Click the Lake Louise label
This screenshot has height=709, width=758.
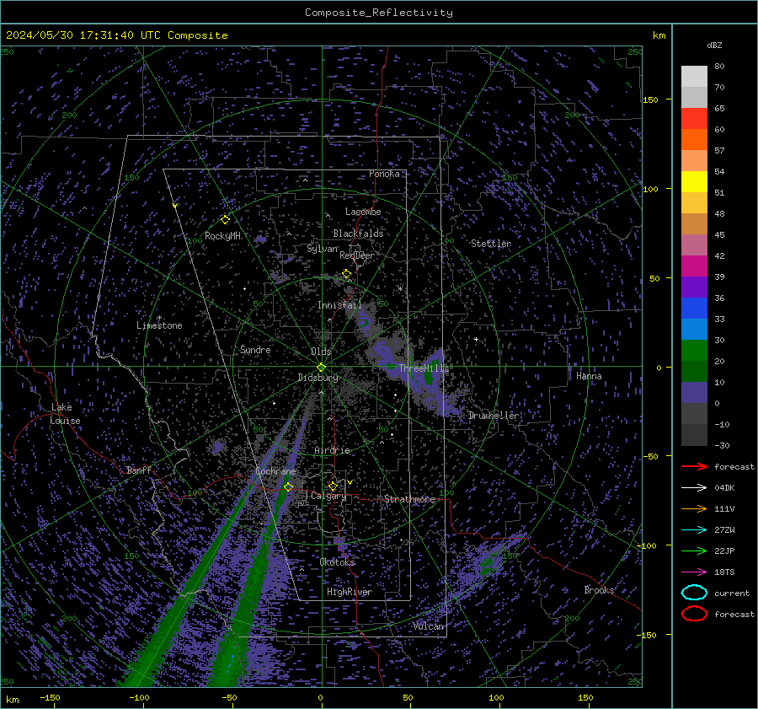coord(65,414)
